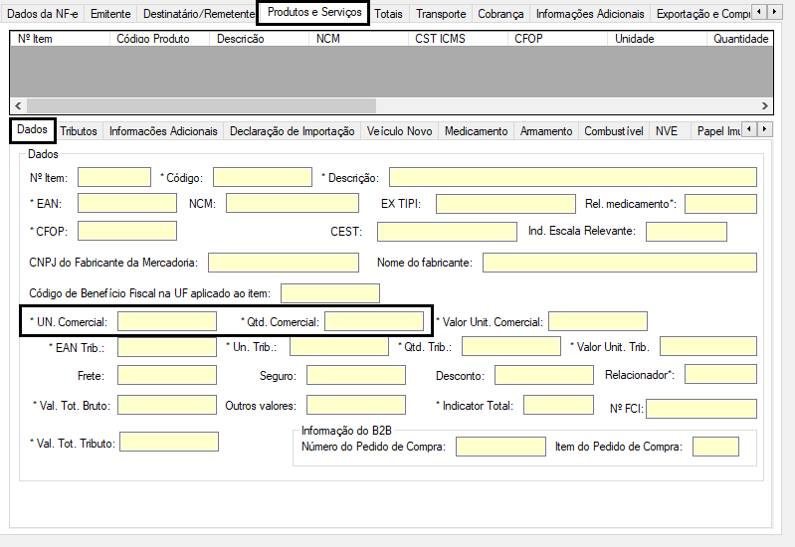
Task: Click grid horizontal scrollbar right arrow
Action: (x=764, y=106)
